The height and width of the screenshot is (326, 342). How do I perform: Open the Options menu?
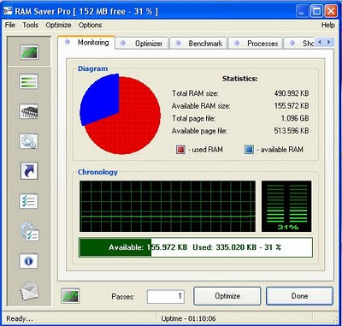pos(90,25)
